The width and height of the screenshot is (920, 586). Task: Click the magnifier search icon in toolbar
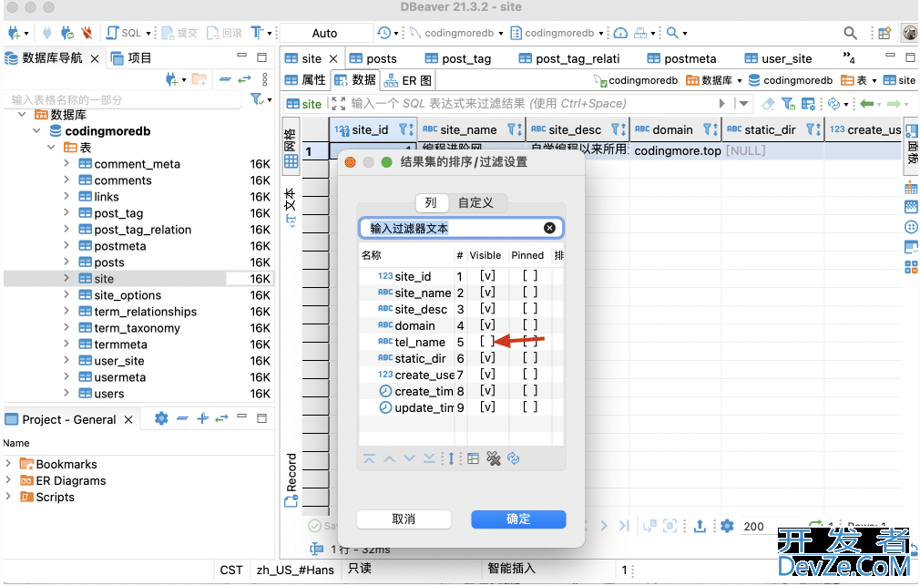point(673,33)
